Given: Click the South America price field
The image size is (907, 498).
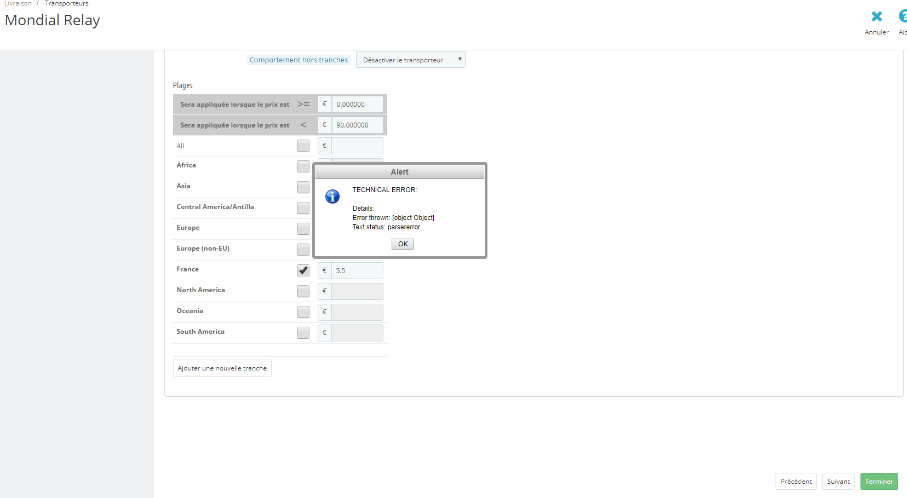Looking at the screenshot, I should click(x=357, y=333).
